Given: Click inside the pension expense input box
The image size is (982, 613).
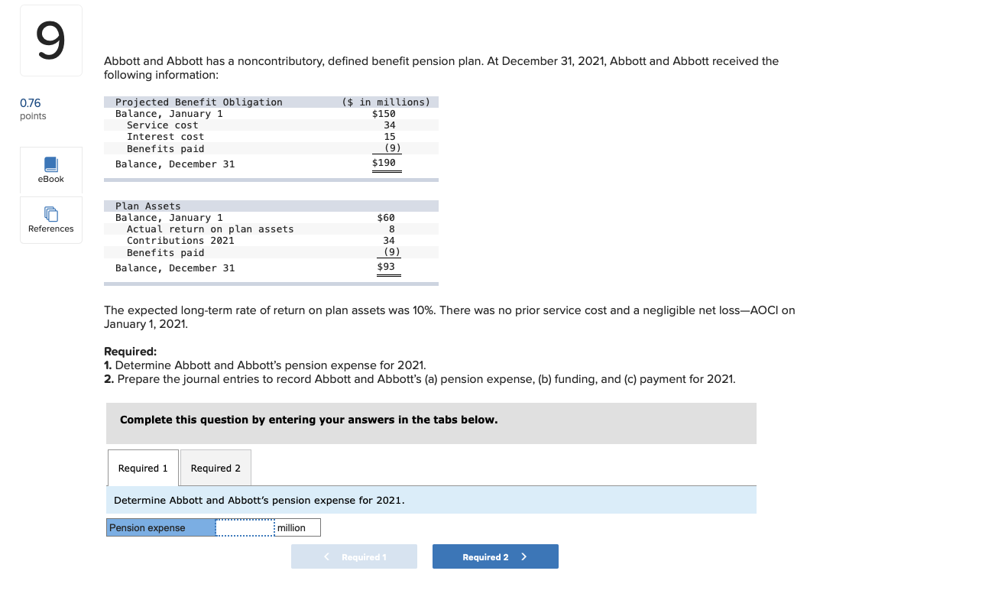Looking at the screenshot, I should point(245,527).
